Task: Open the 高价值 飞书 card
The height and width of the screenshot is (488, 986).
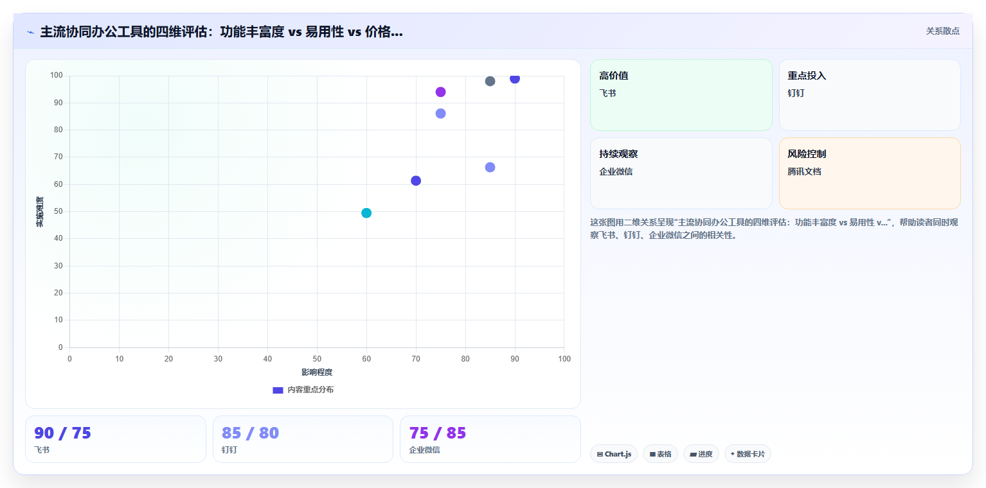Action: (x=681, y=95)
